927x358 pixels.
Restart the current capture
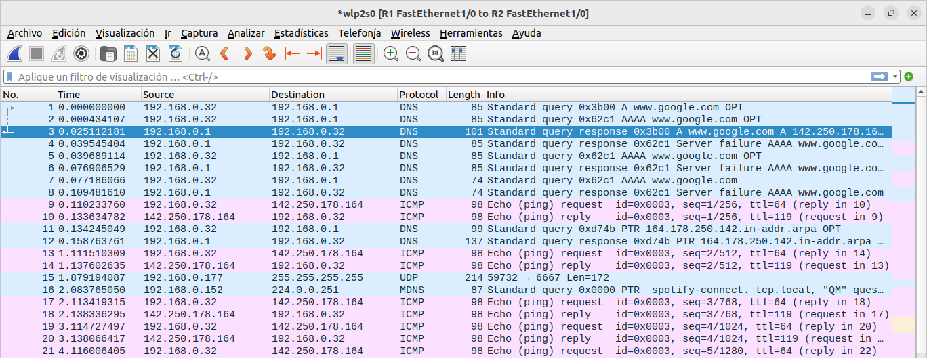[59, 53]
